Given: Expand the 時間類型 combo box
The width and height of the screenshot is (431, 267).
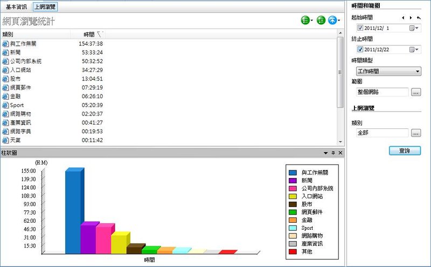Looking at the screenshot, I should point(418,71).
